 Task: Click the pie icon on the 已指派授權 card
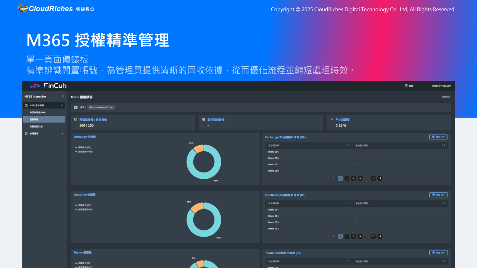[x=76, y=119]
